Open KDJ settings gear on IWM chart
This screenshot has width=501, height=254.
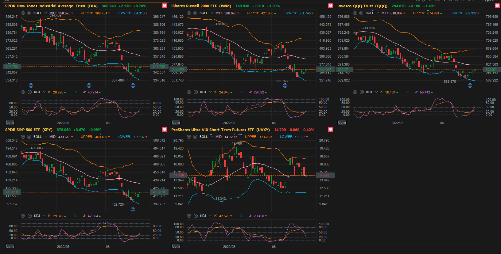[x=189, y=92]
